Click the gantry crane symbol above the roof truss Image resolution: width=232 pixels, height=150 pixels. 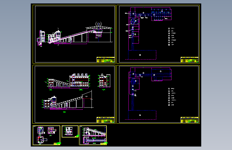pos(98,24)
